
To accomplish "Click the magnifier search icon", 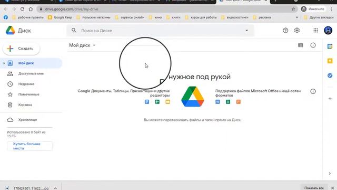I will 74,31.
